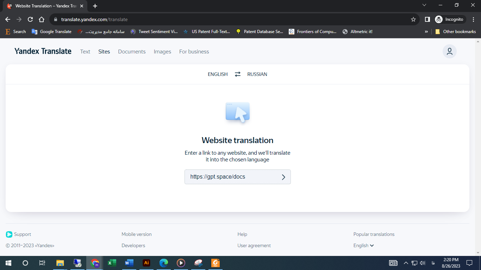
Task: Show hidden system tray icons
Action: 406,263
